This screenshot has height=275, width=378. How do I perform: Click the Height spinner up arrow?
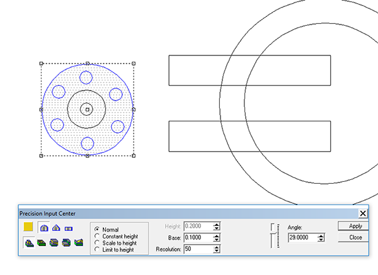[x=217, y=224]
